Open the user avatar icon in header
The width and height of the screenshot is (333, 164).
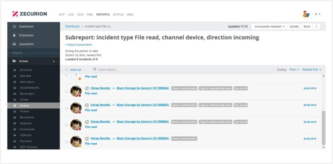coord(306,14)
